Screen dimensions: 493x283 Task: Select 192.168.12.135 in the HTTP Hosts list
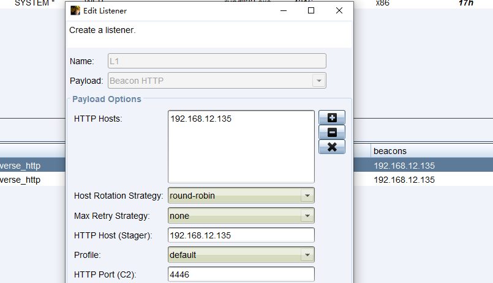pyautogui.click(x=201, y=119)
